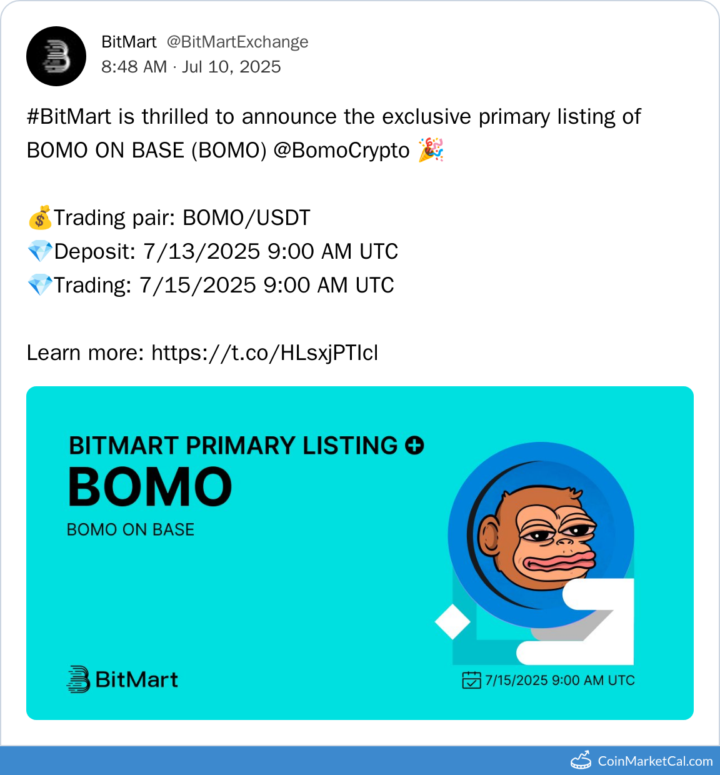
Task: Click the party popper emoji
Action: [x=431, y=151]
